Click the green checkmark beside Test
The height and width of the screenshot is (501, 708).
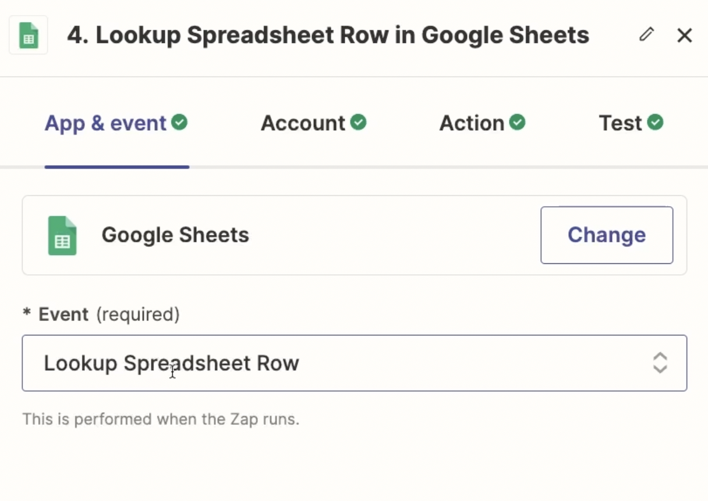coord(656,122)
